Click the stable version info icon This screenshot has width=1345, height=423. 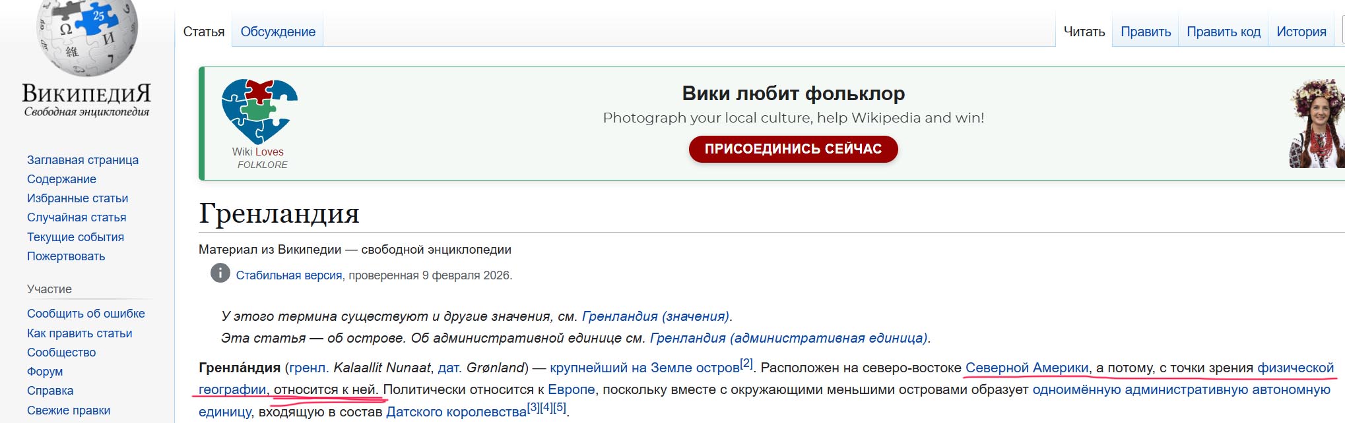tap(220, 273)
